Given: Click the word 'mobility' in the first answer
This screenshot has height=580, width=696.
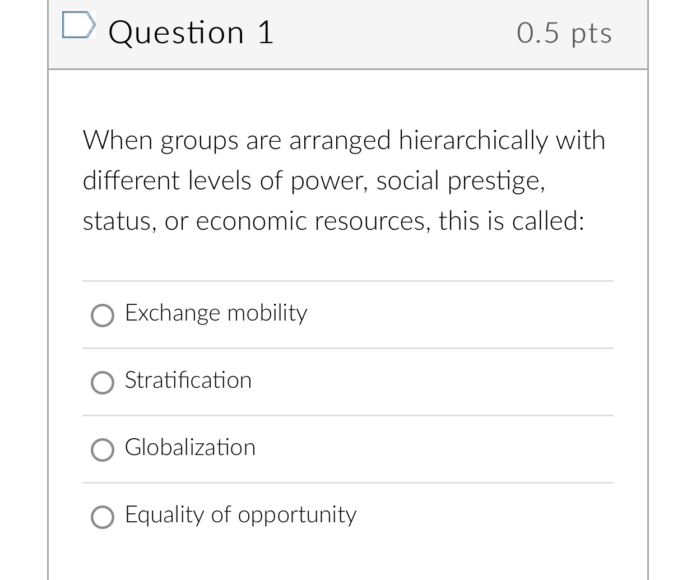Looking at the screenshot, I should pyautogui.click(x=267, y=313).
